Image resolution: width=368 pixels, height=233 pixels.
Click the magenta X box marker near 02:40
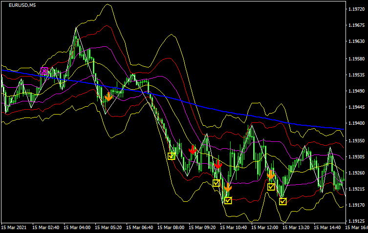(x=44, y=71)
